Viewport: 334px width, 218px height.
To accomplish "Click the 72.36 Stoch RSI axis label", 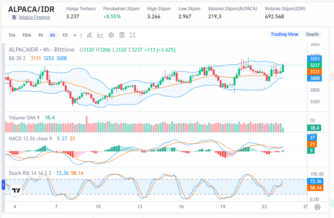I will coord(315,181).
